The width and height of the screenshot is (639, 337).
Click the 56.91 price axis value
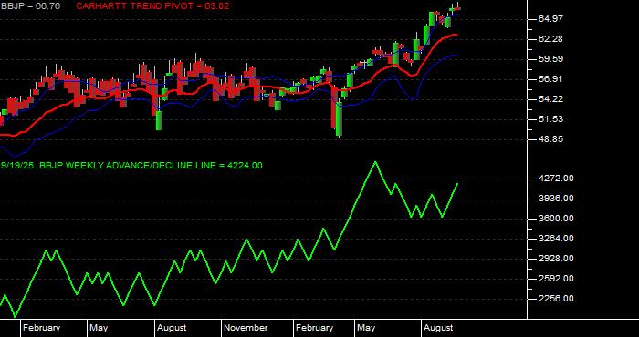[550, 79]
